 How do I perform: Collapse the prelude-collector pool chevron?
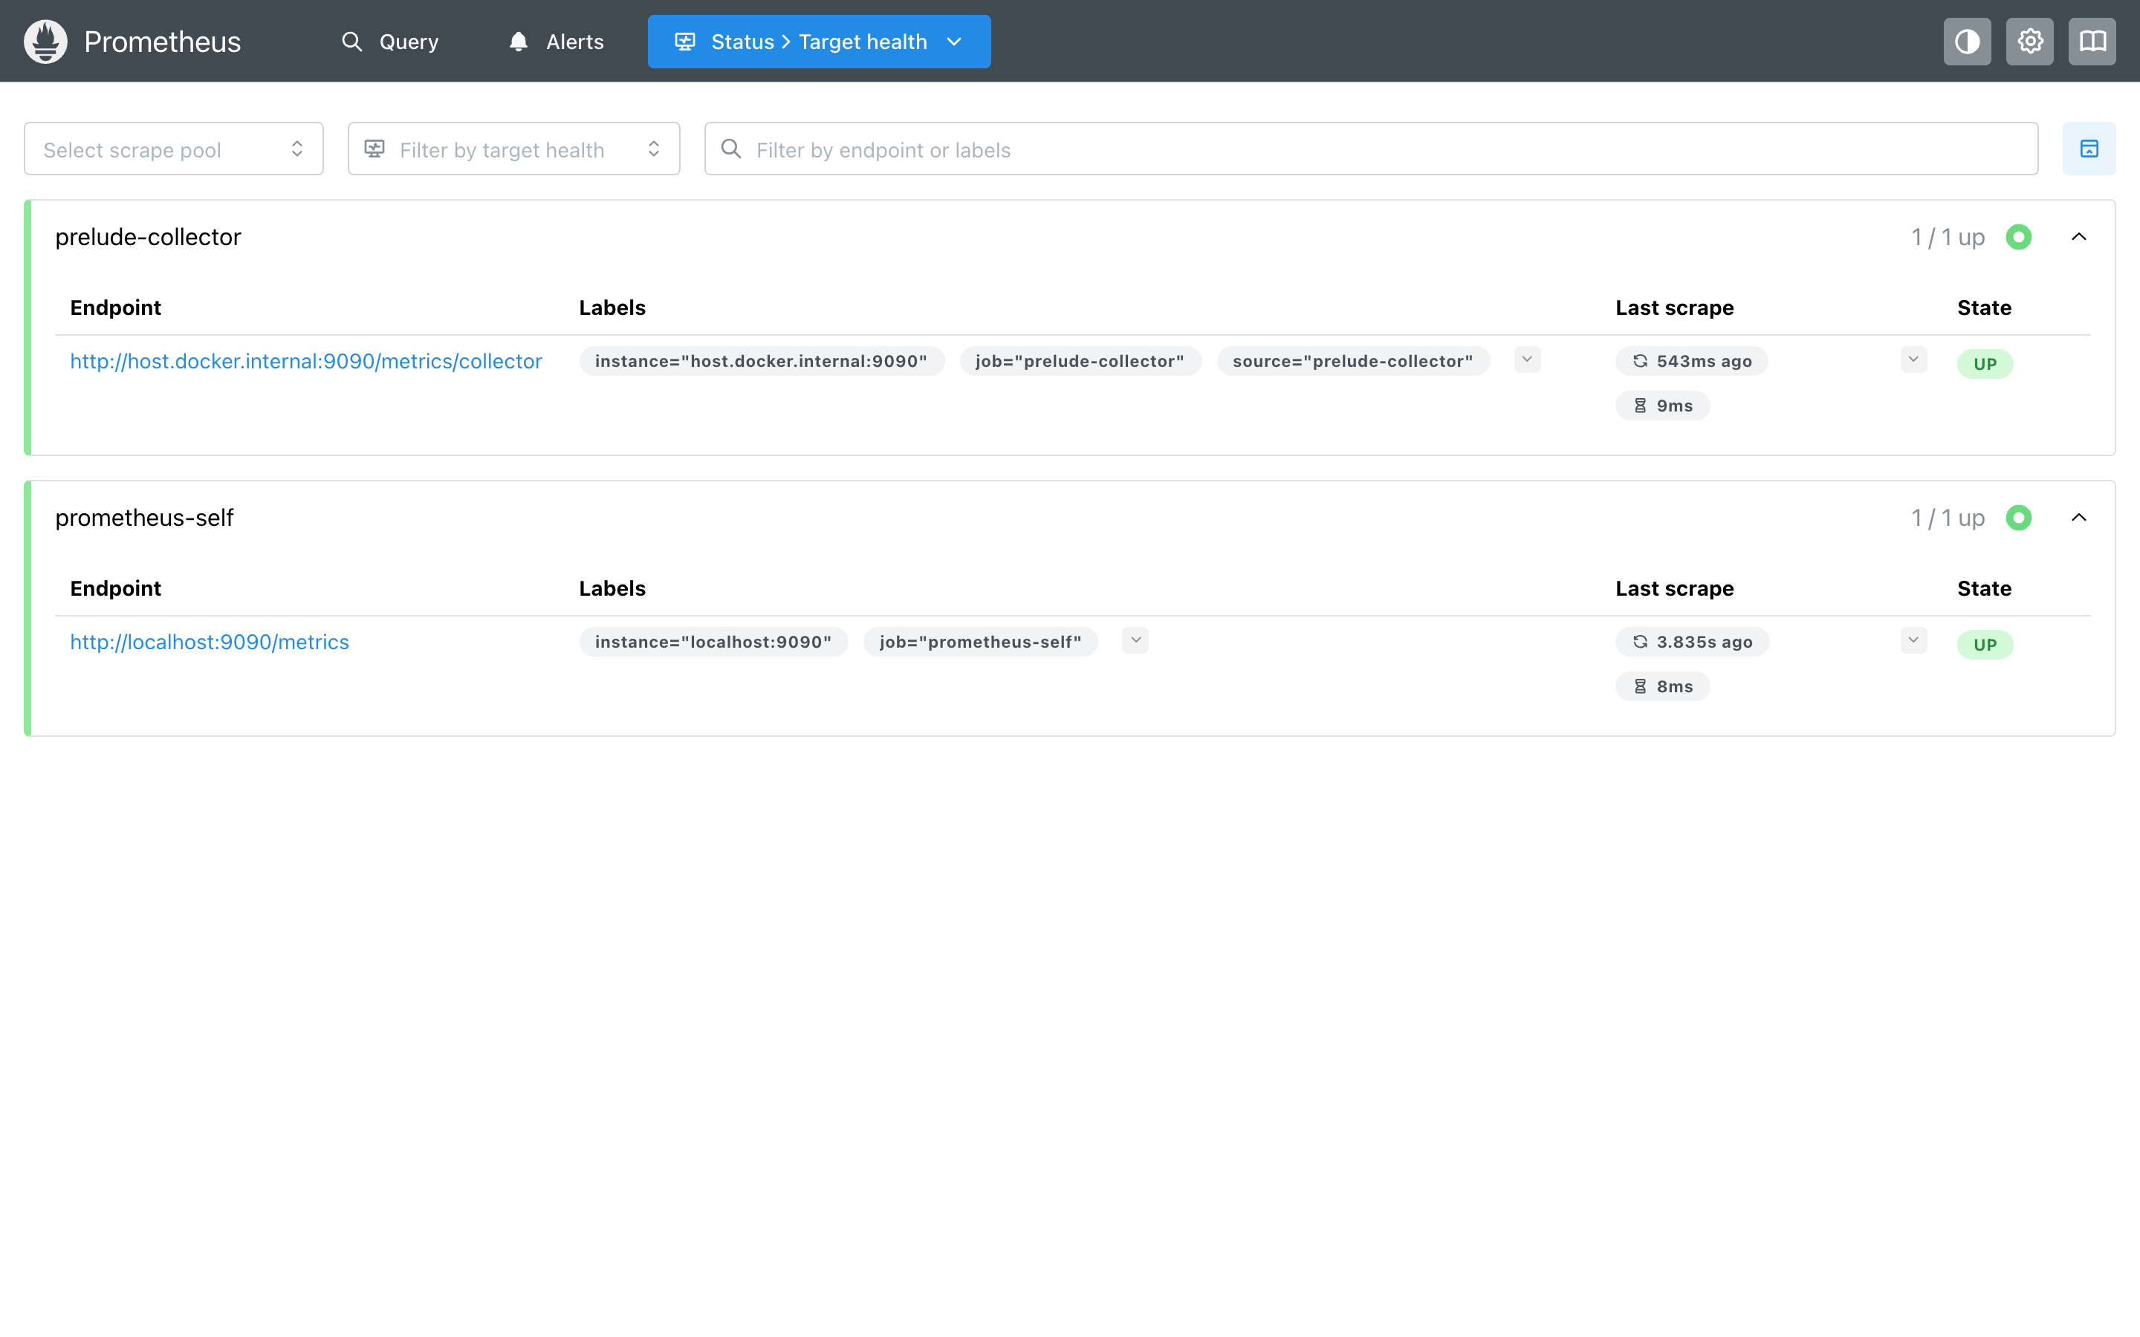point(2078,237)
